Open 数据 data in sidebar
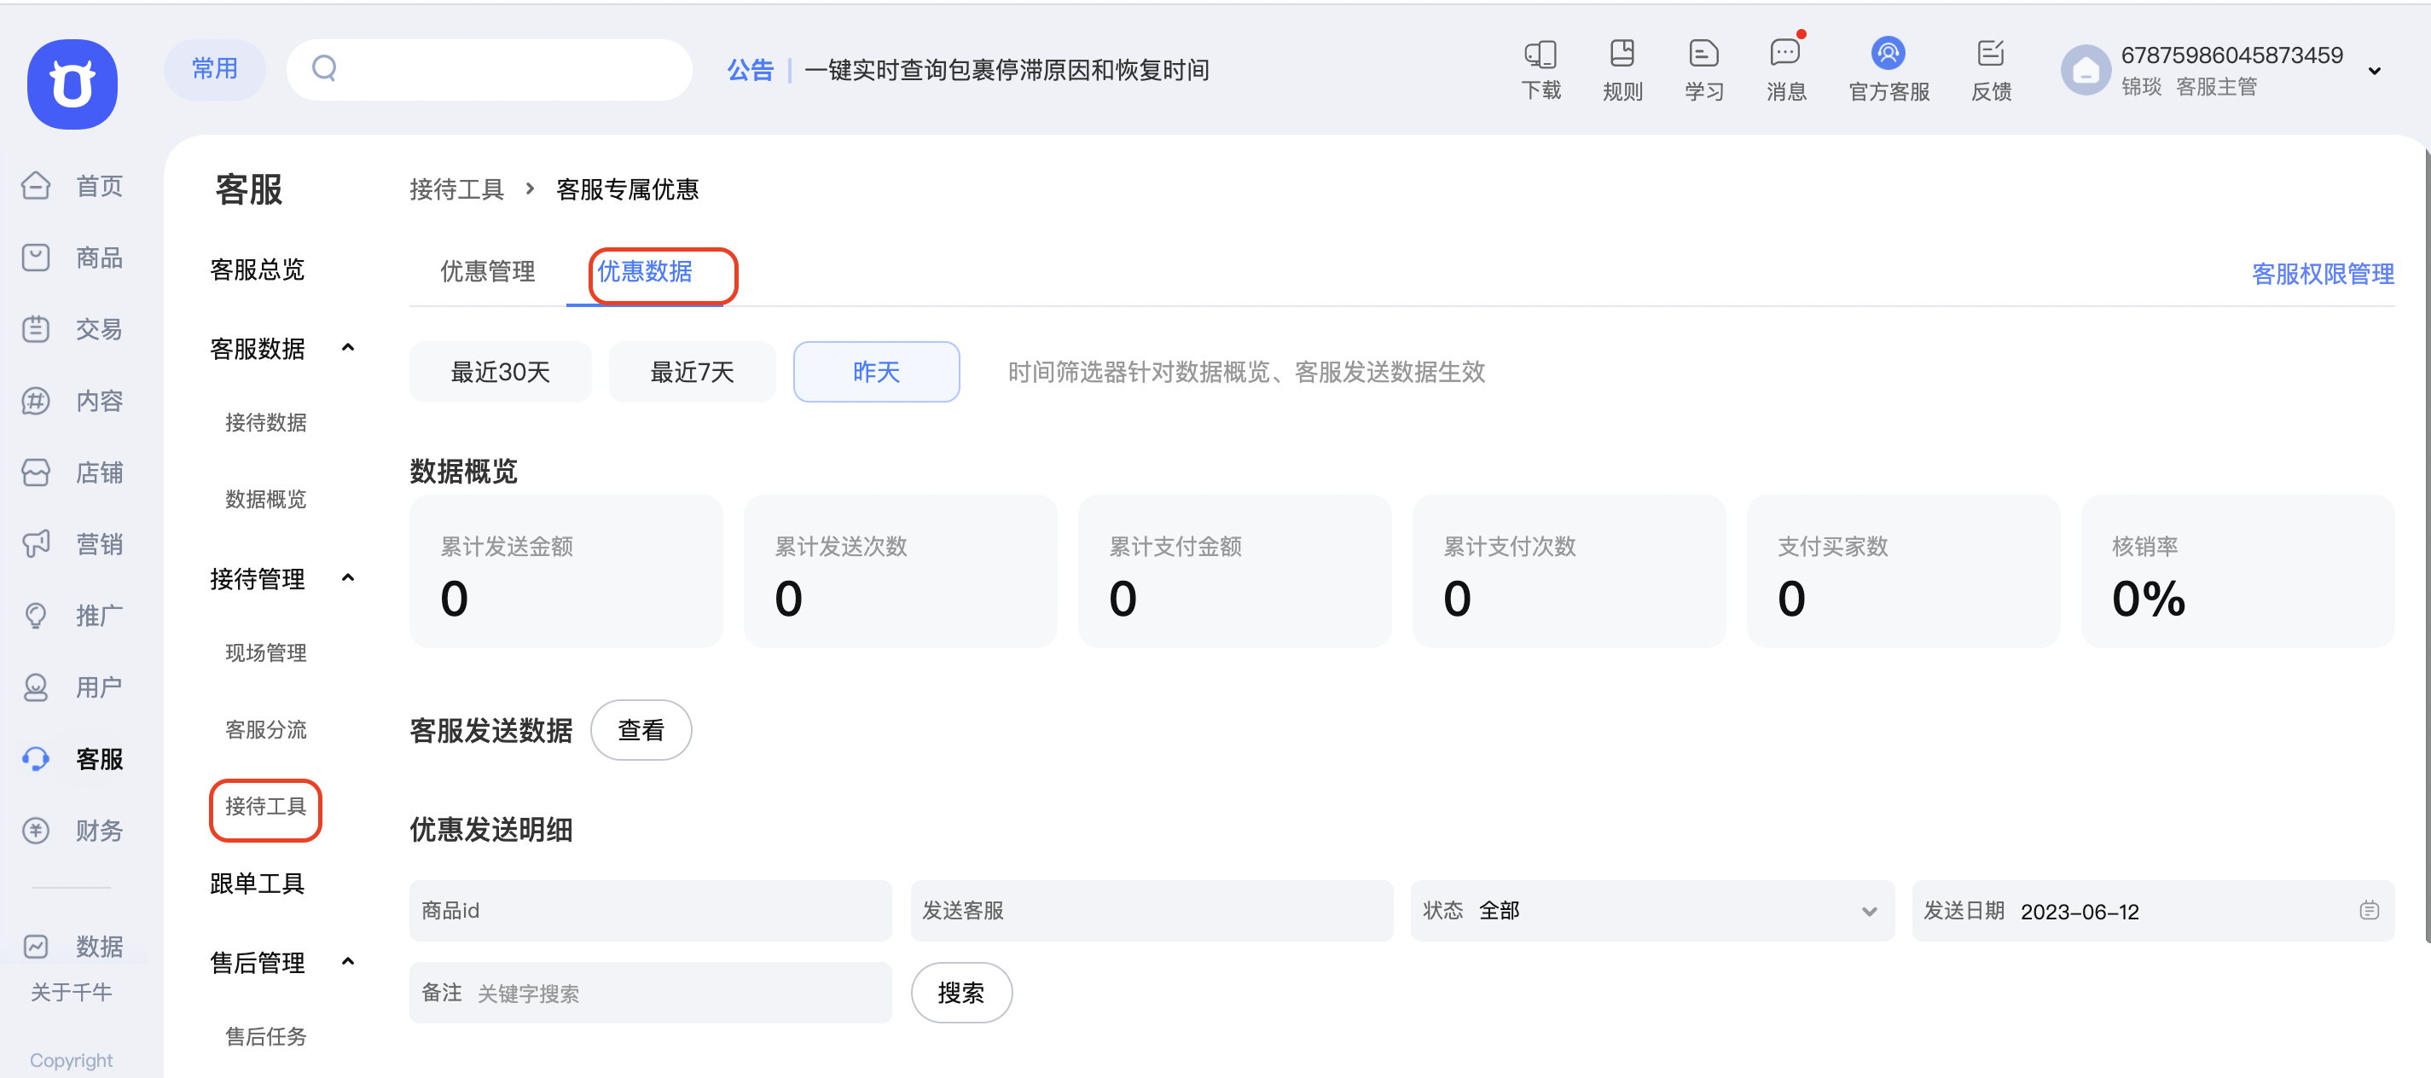The width and height of the screenshot is (2431, 1078). [x=73, y=946]
